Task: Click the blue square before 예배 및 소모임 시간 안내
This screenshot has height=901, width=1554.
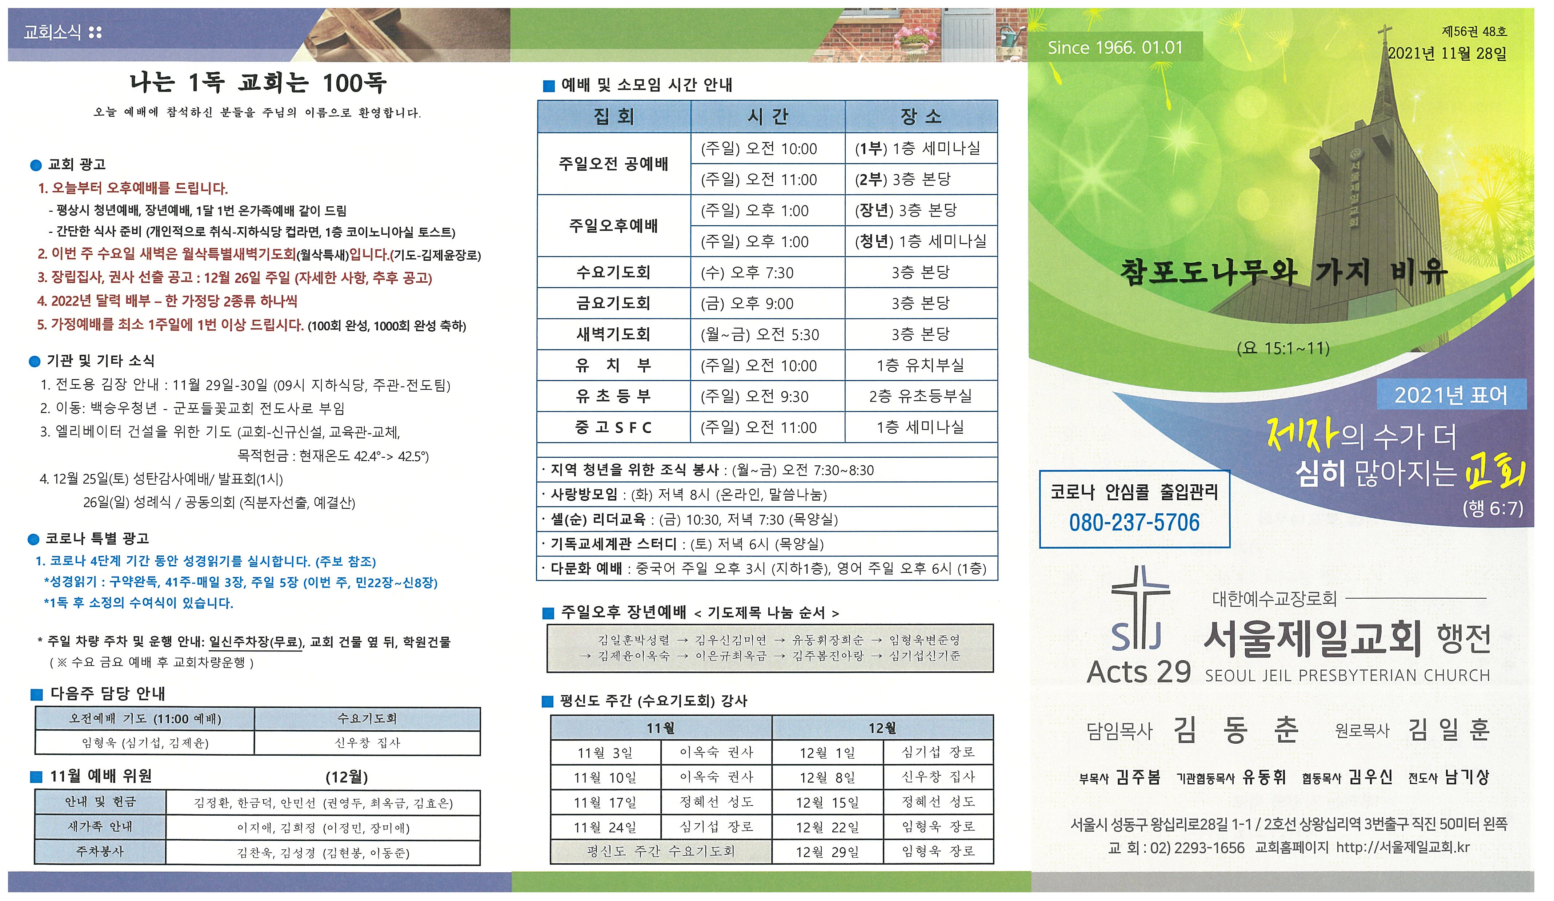Action: click(549, 86)
